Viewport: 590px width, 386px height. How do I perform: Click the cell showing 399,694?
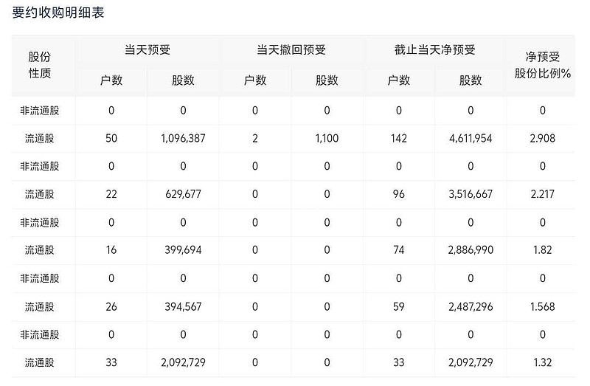click(x=182, y=250)
